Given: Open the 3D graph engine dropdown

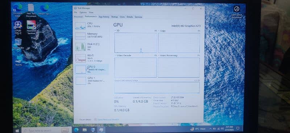Looking at the screenshot, I should tap(117, 31).
